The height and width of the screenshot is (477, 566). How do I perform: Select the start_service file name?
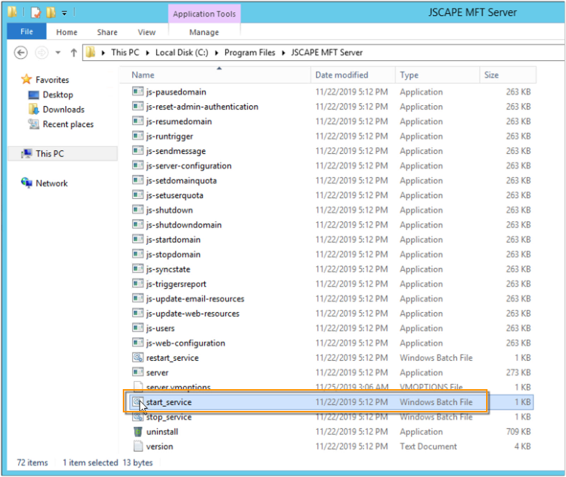(169, 402)
